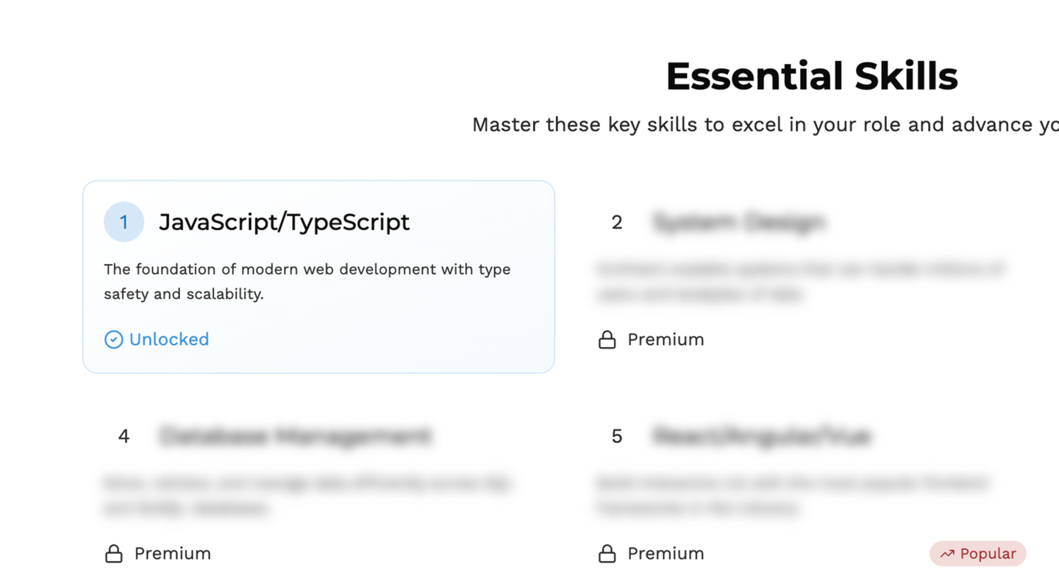The height and width of the screenshot is (572, 1059).
Task: Select the blue number 1 circle badge
Action: pos(124,222)
